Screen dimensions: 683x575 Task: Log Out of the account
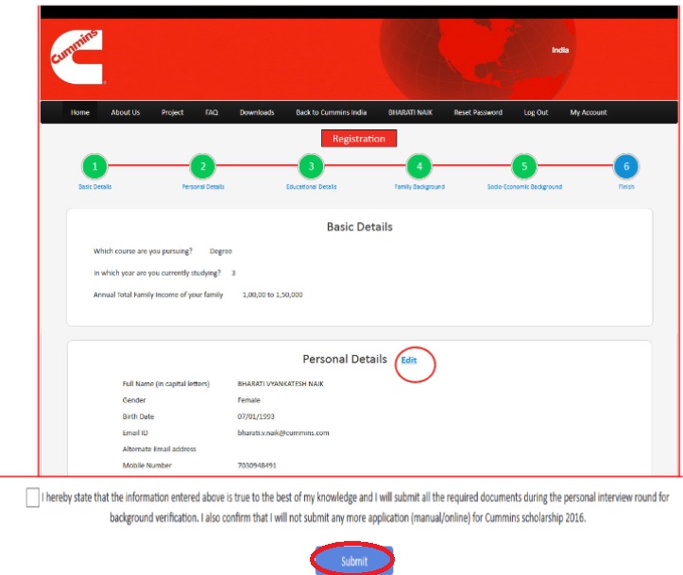pyautogui.click(x=536, y=112)
